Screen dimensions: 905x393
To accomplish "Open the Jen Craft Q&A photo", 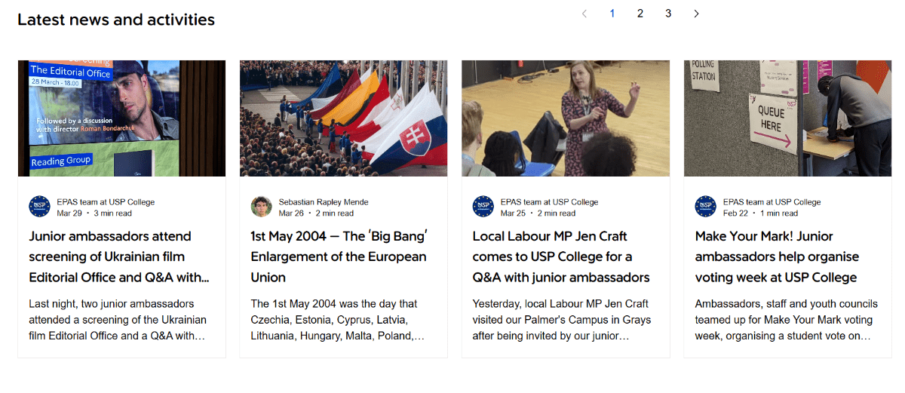I will pyautogui.click(x=565, y=118).
